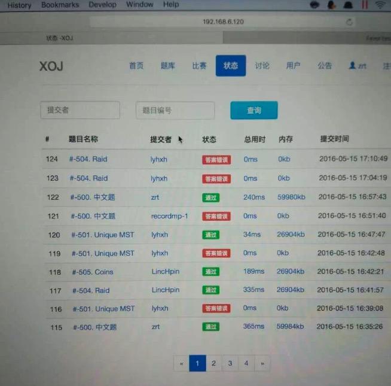Open the 讨论 navigation tab
The width and height of the screenshot is (391, 386).
(262, 66)
